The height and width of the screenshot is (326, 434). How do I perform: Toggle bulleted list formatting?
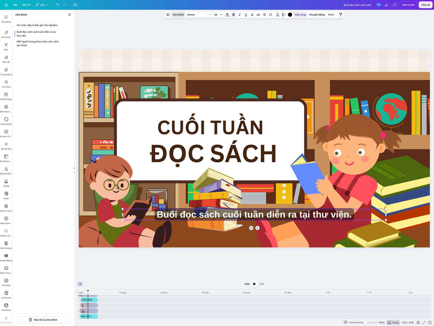[271, 15]
